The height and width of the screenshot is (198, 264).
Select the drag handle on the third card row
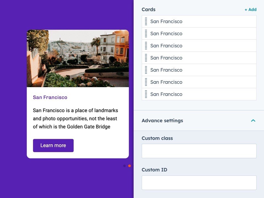pos(146,46)
